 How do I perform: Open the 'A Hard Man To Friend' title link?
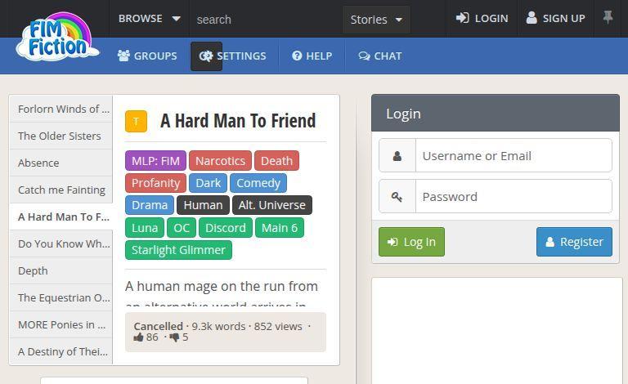[x=238, y=121]
